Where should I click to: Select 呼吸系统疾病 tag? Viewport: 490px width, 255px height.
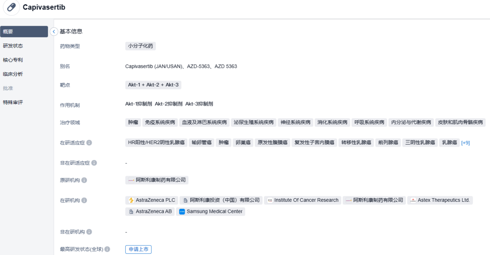[369, 122]
